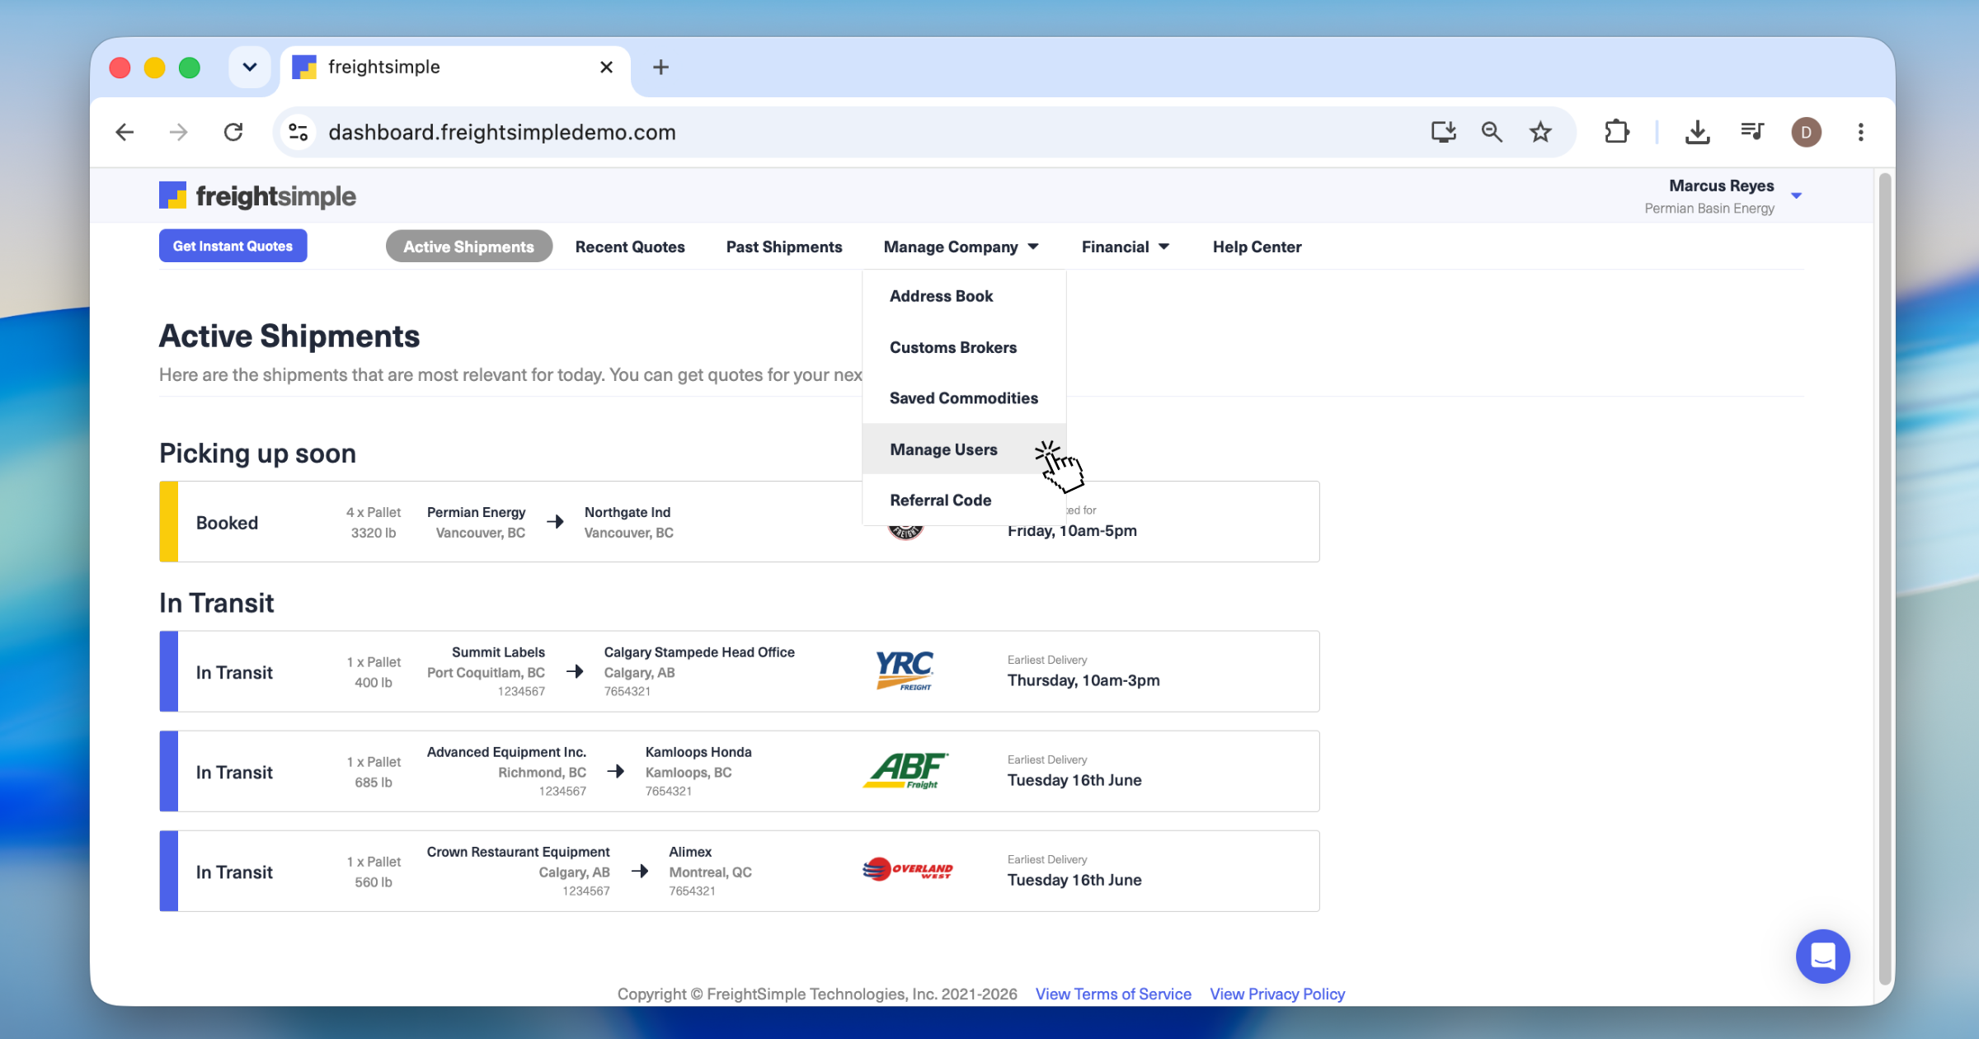Image resolution: width=1979 pixels, height=1039 pixels.
Task: Open View Terms of Service link
Action: (x=1113, y=994)
